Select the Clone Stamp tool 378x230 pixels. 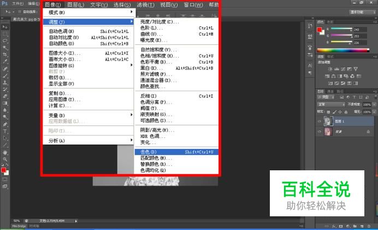(x=5, y=83)
